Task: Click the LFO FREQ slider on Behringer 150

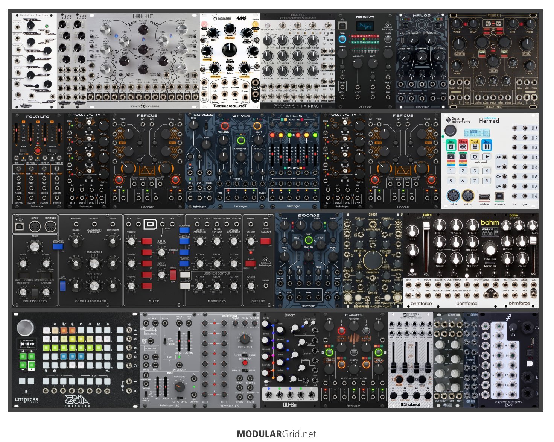Action: [157, 386]
